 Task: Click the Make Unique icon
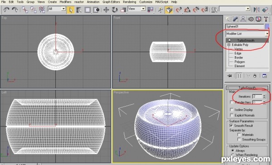[x=248, y=76]
